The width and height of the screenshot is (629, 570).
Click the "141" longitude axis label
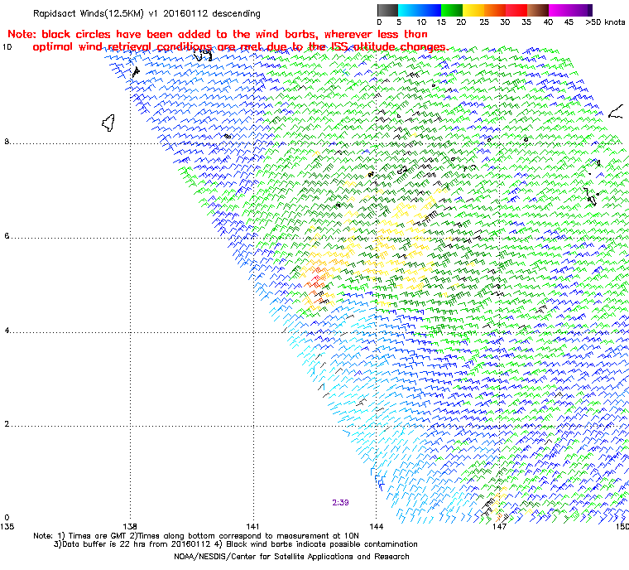(252, 526)
